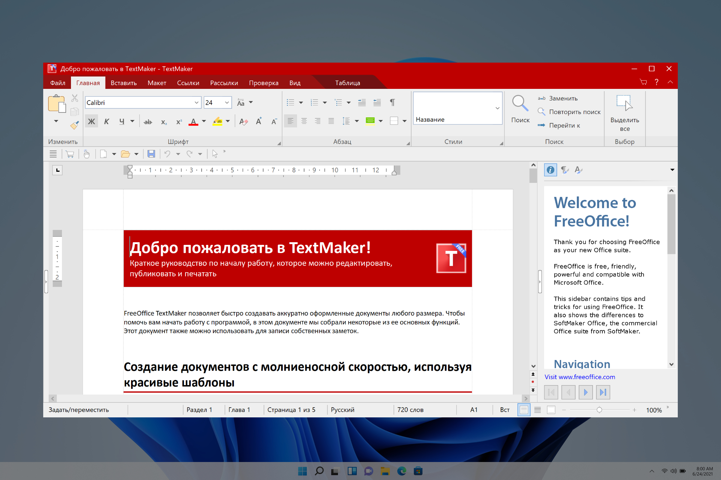
Task: Toggle italic (К) formatting
Action: click(107, 121)
